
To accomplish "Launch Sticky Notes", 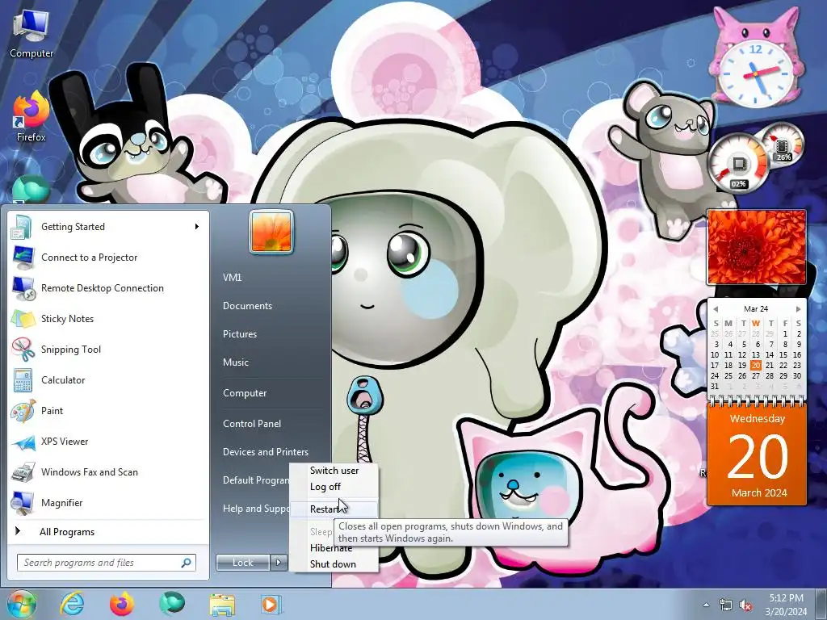I will click(x=108, y=318).
